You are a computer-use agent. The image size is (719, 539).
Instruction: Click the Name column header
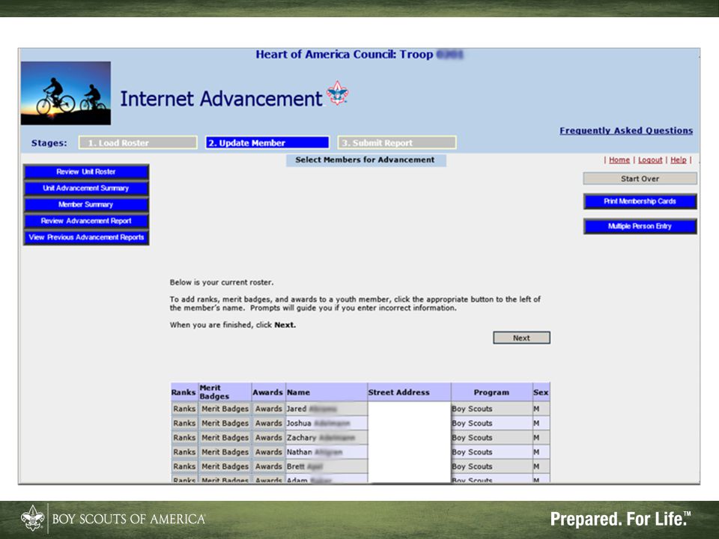click(326, 392)
